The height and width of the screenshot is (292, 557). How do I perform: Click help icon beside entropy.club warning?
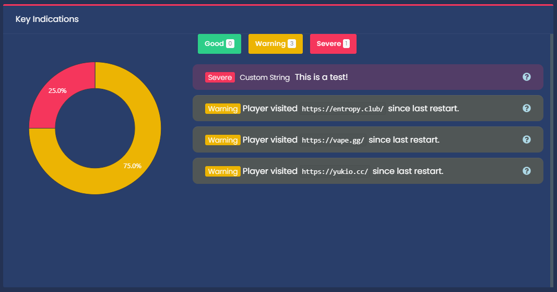[526, 108]
